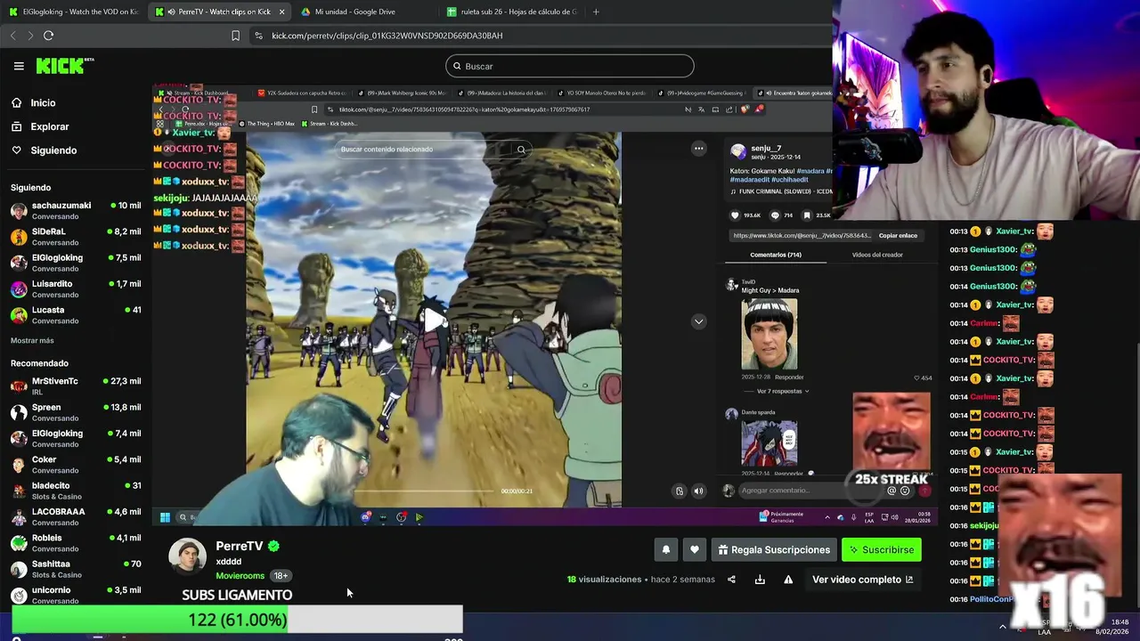Image resolution: width=1140 pixels, height=641 pixels.
Task: Switch to ruleta sub 26 spreadsheet tab
Action: click(512, 12)
